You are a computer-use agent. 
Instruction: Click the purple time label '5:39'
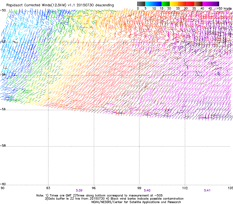79,191
